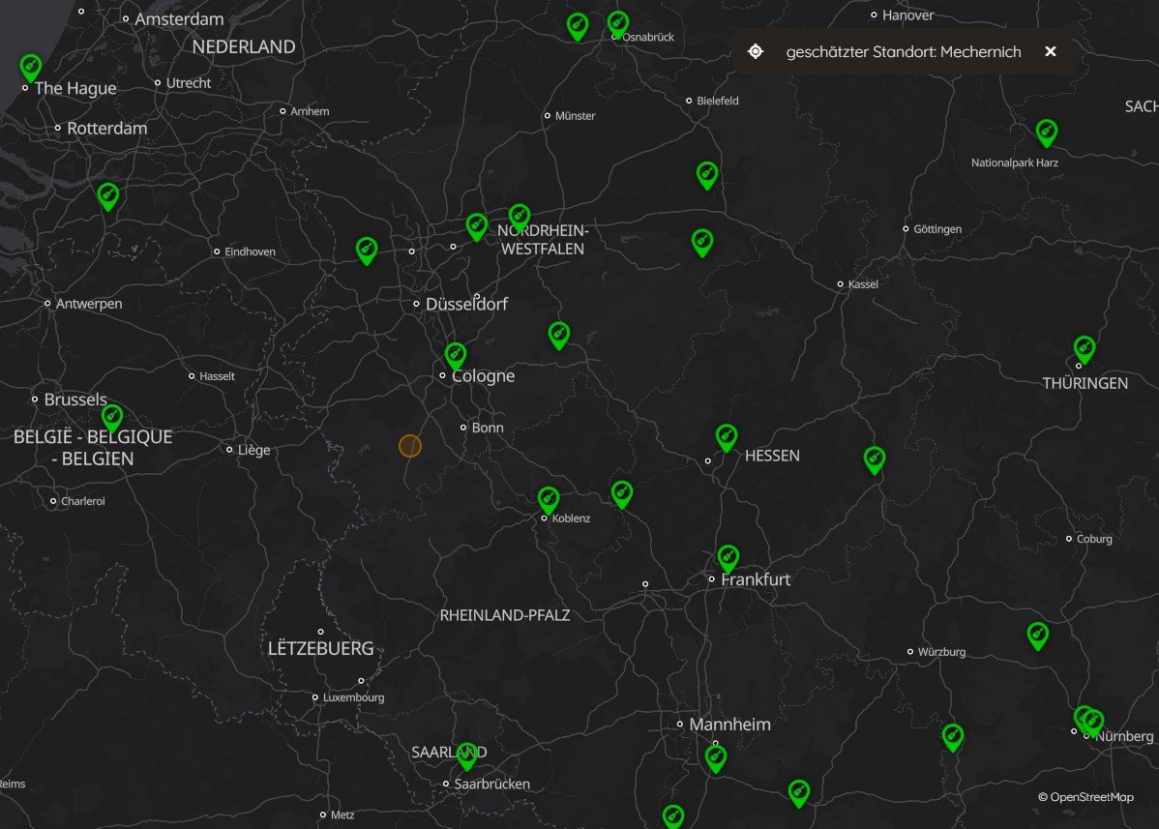Open the OpenStreetMap attribution link
This screenshot has width=1159, height=829.
coord(1085,796)
